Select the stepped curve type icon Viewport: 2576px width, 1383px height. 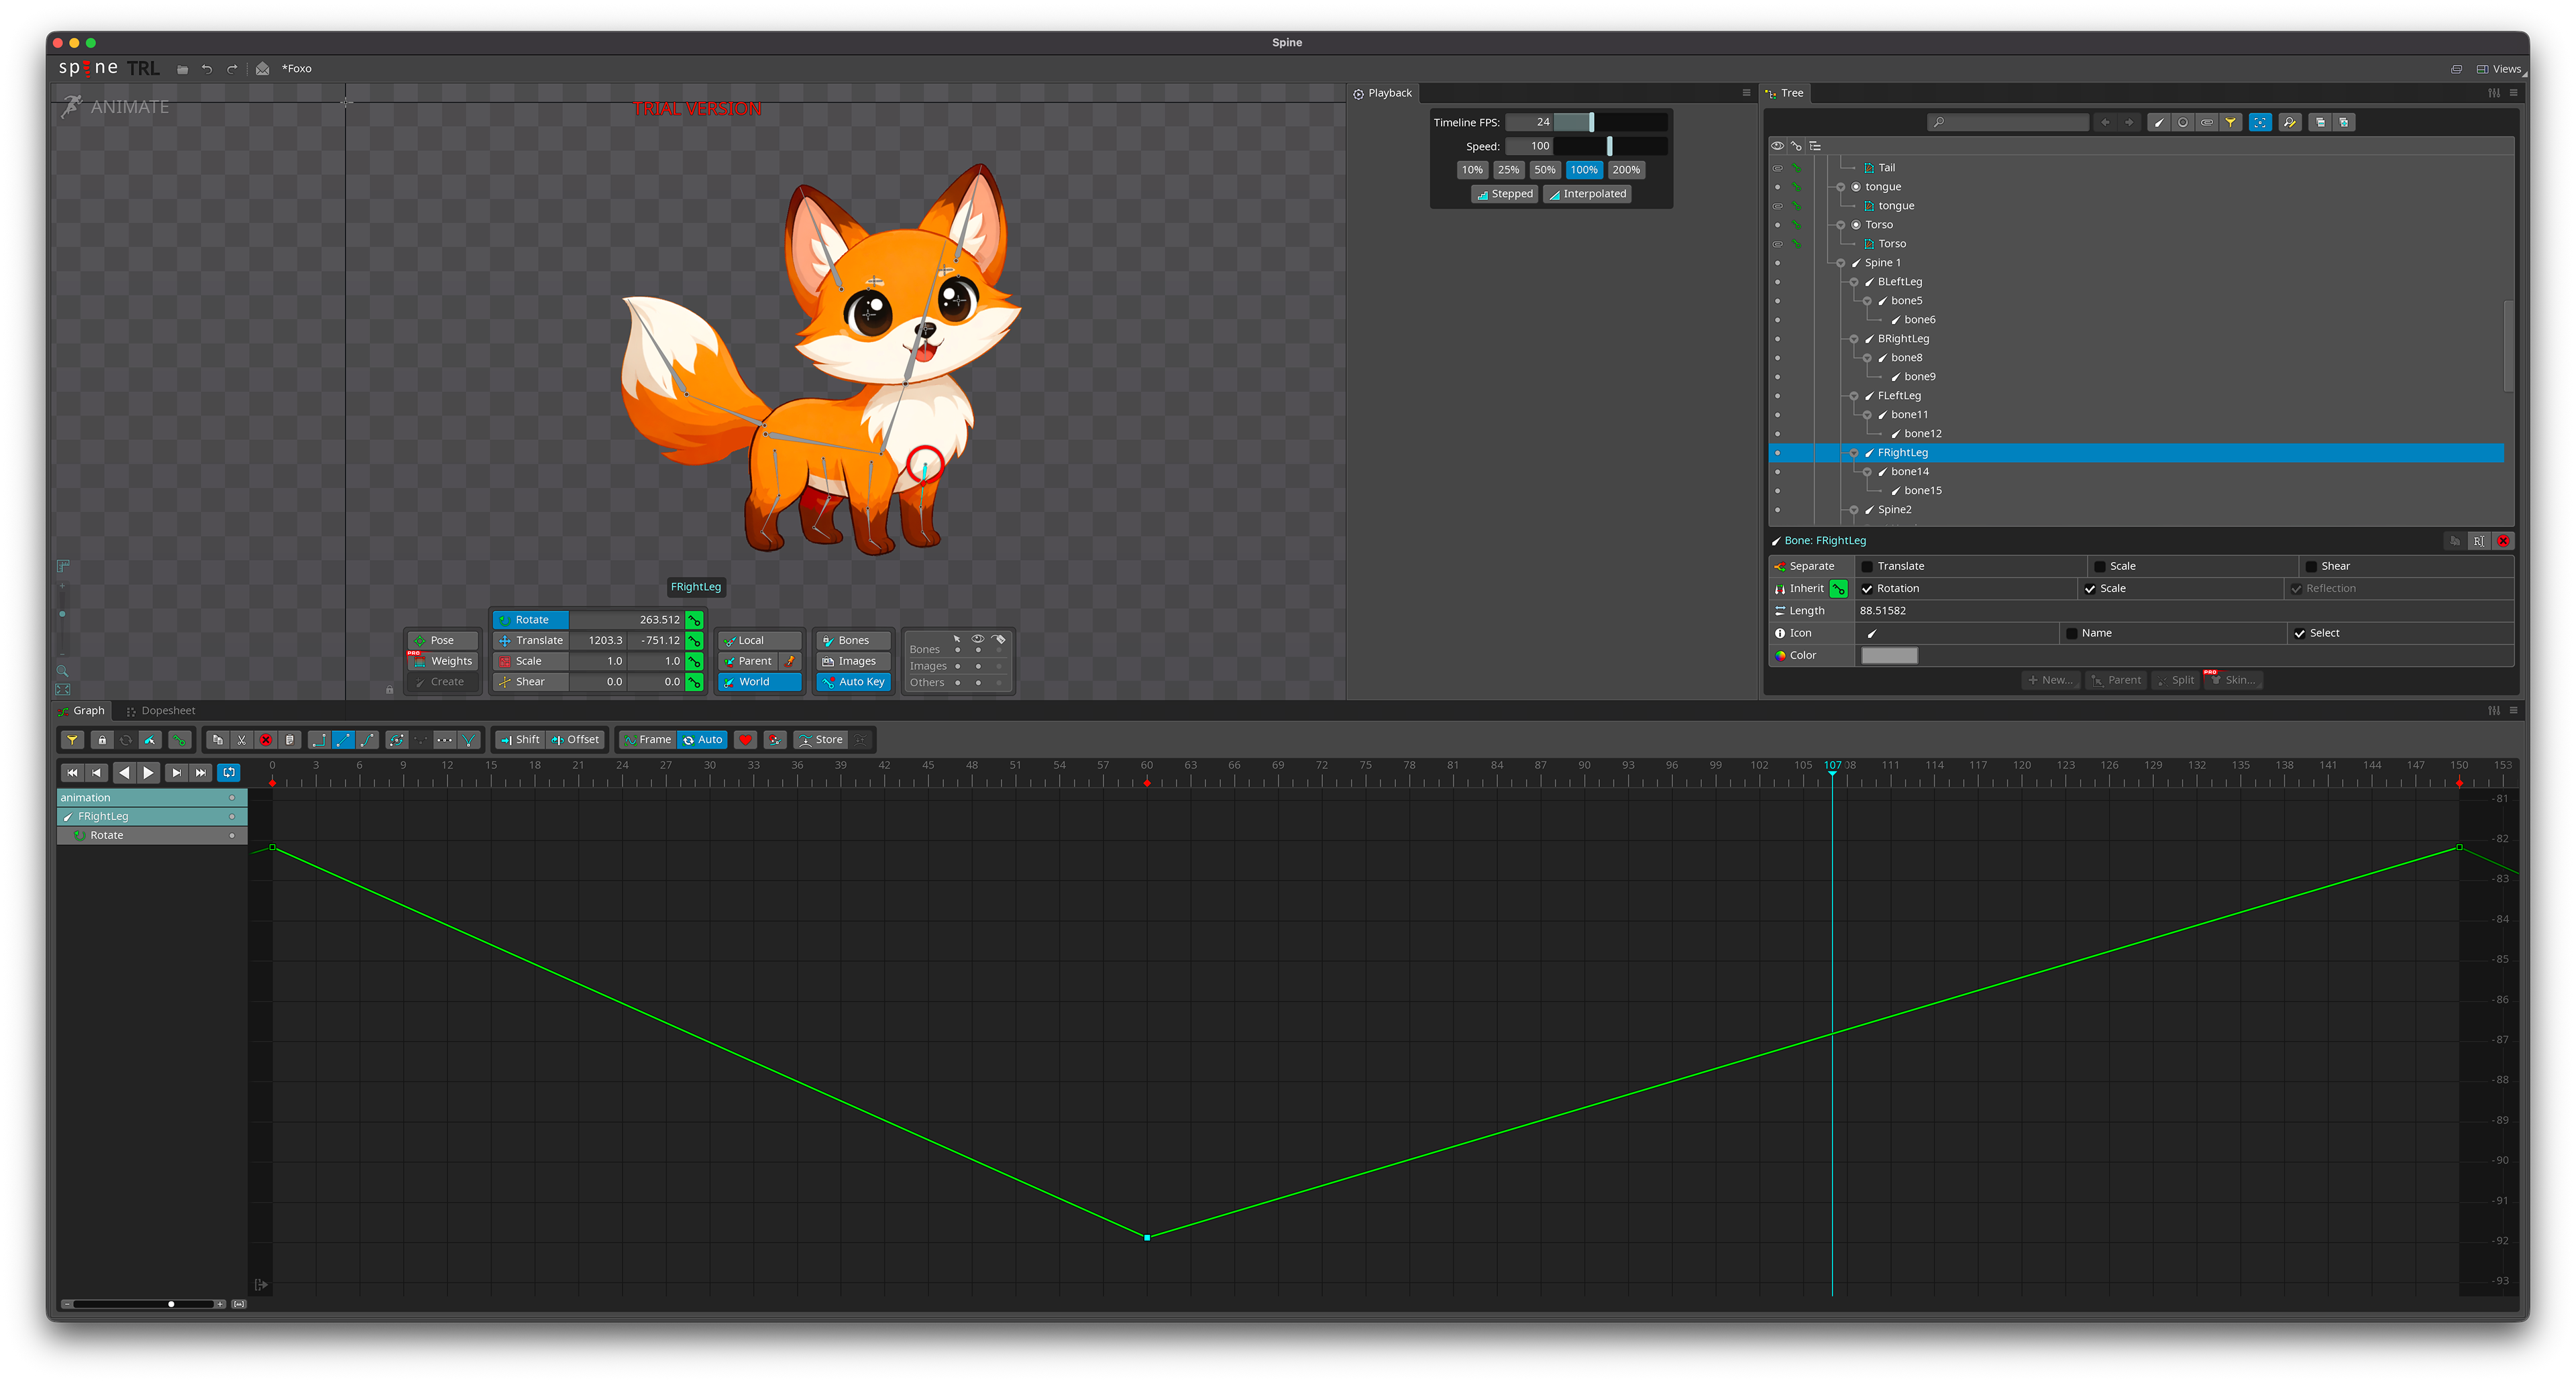click(319, 740)
